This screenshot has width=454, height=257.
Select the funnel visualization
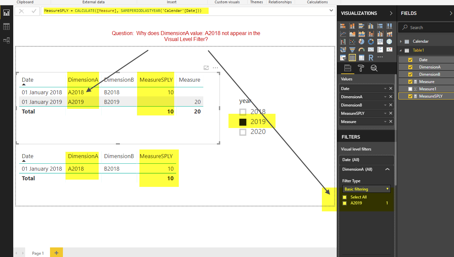point(352,50)
